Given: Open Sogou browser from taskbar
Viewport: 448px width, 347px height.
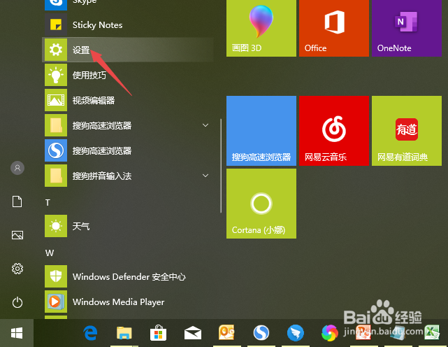Looking at the screenshot, I should point(261,333).
